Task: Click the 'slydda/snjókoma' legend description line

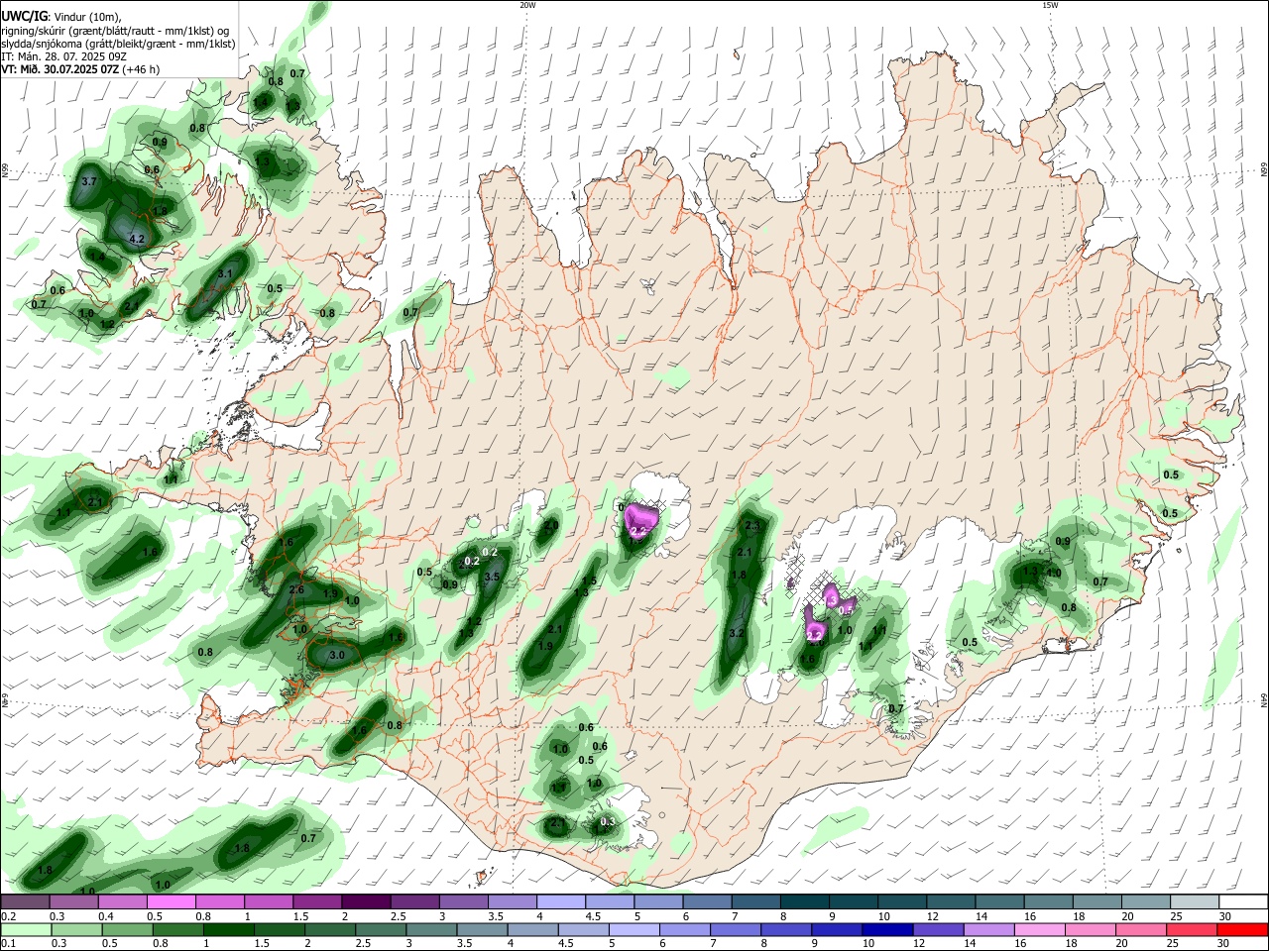Action: click(118, 44)
